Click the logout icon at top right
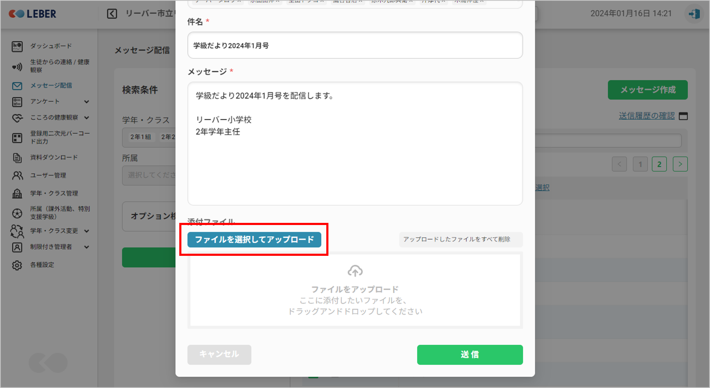This screenshot has height=388, width=710. click(x=694, y=14)
